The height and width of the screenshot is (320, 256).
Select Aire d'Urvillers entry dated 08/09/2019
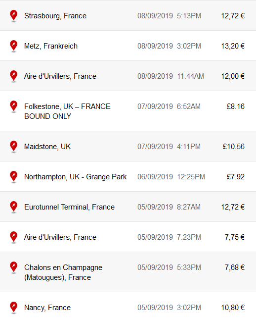(x=128, y=76)
